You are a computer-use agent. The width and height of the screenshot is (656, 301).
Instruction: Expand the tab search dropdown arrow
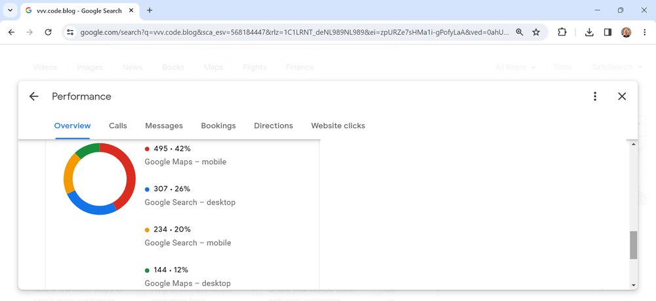(10, 10)
